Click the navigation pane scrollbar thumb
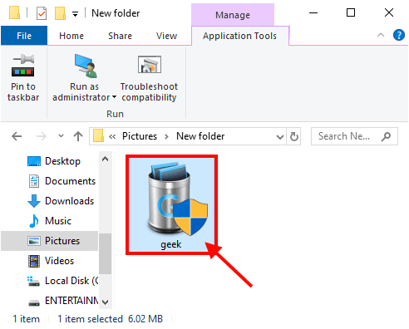 pyautogui.click(x=105, y=253)
